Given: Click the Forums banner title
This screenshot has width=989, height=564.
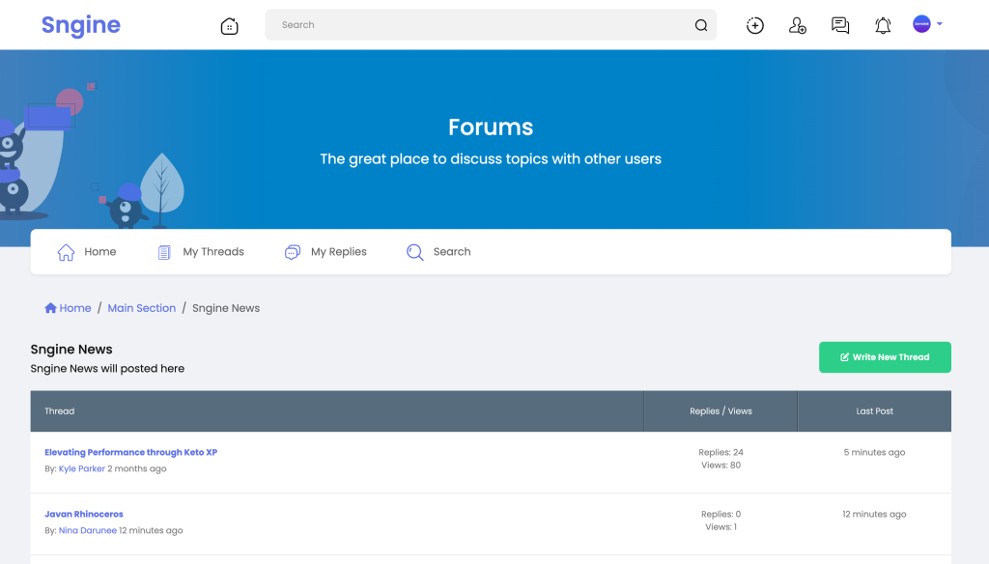Looking at the screenshot, I should [491, 127].
